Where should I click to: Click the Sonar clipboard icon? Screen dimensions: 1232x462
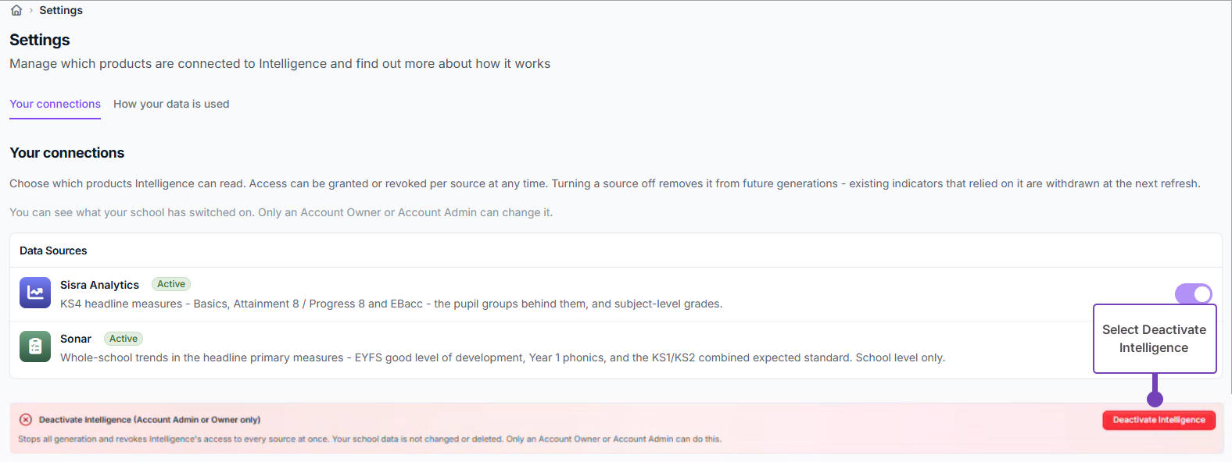[35, 346]
